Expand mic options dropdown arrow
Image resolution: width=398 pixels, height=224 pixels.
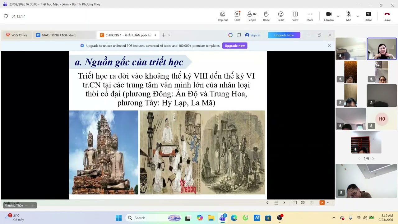358,16
